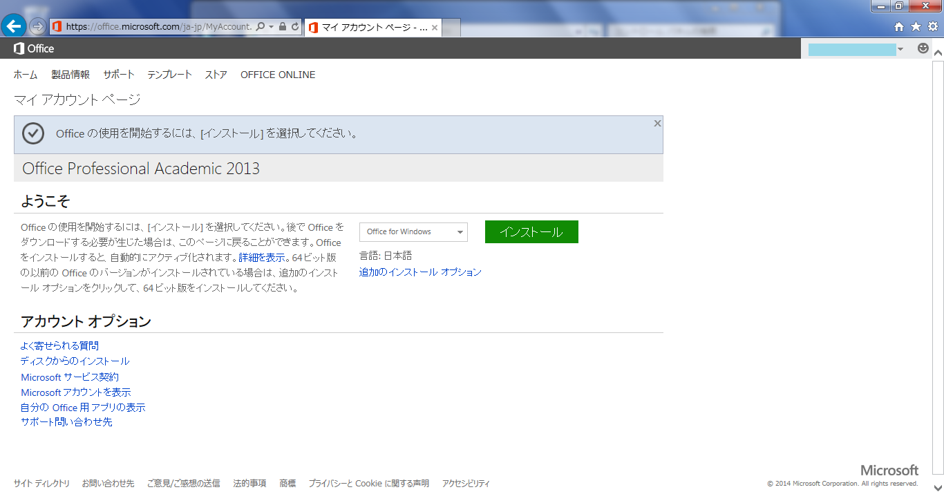Open アクセシビリティ footer link
944x503 pixels.
pyautogui.click(x=466, y=484)
